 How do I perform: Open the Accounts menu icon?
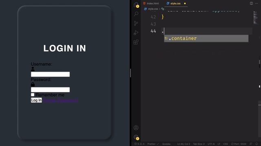coord(136,128)
